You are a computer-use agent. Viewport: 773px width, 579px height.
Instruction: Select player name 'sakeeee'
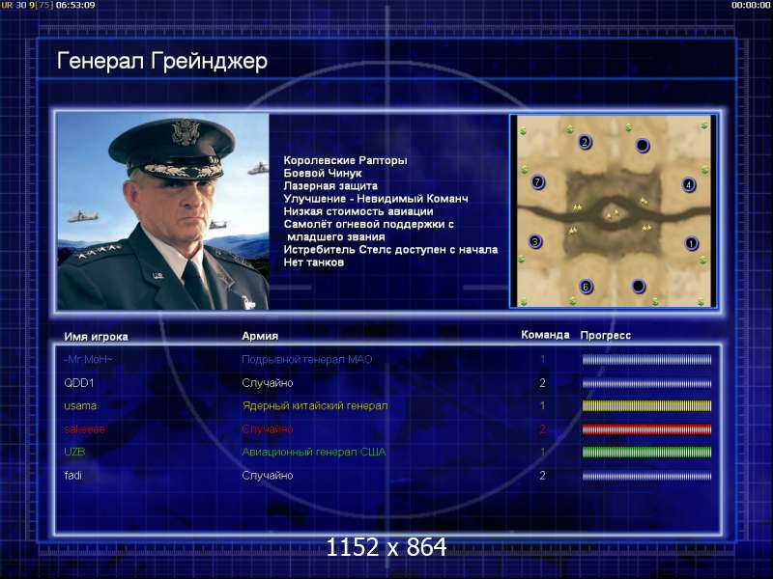click(84, 429)
